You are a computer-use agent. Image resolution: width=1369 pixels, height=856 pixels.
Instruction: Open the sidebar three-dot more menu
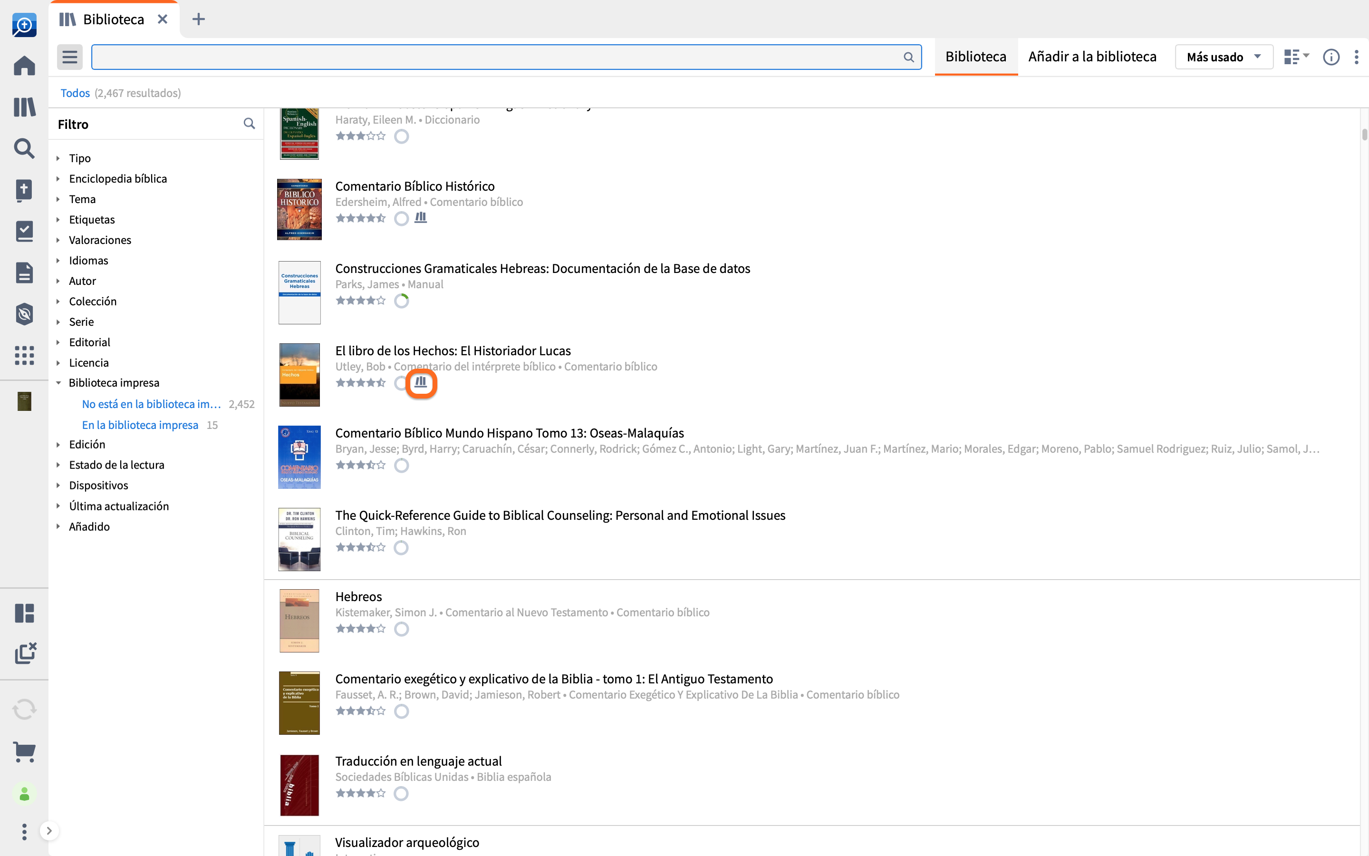24,831
